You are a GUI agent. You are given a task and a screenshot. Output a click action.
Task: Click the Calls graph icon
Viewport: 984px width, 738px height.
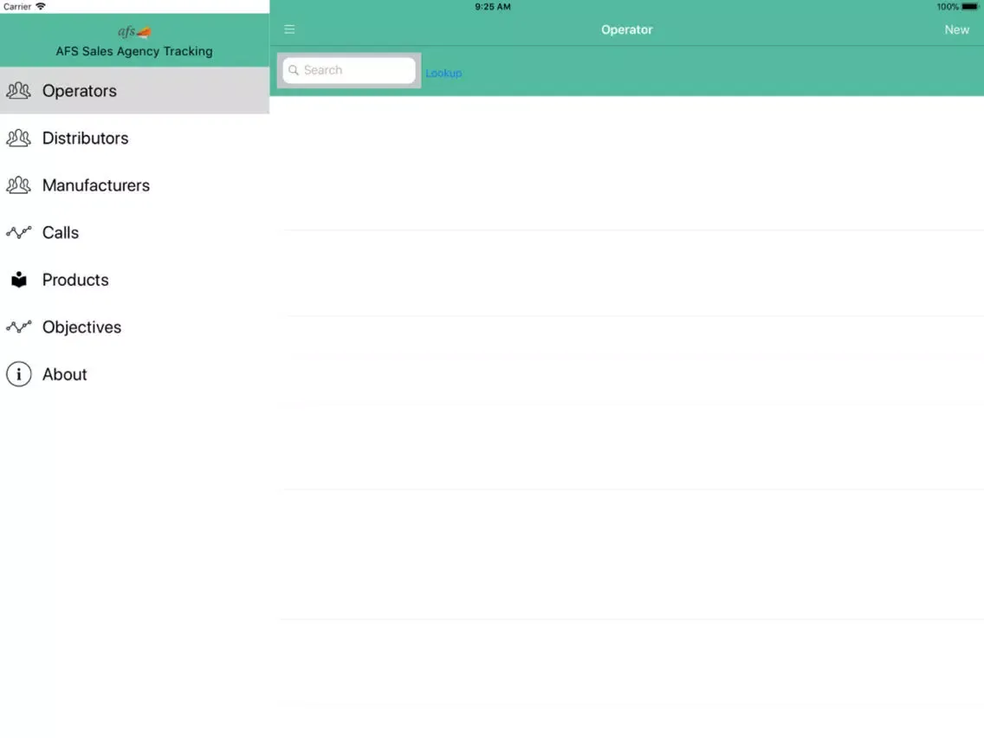18,233
